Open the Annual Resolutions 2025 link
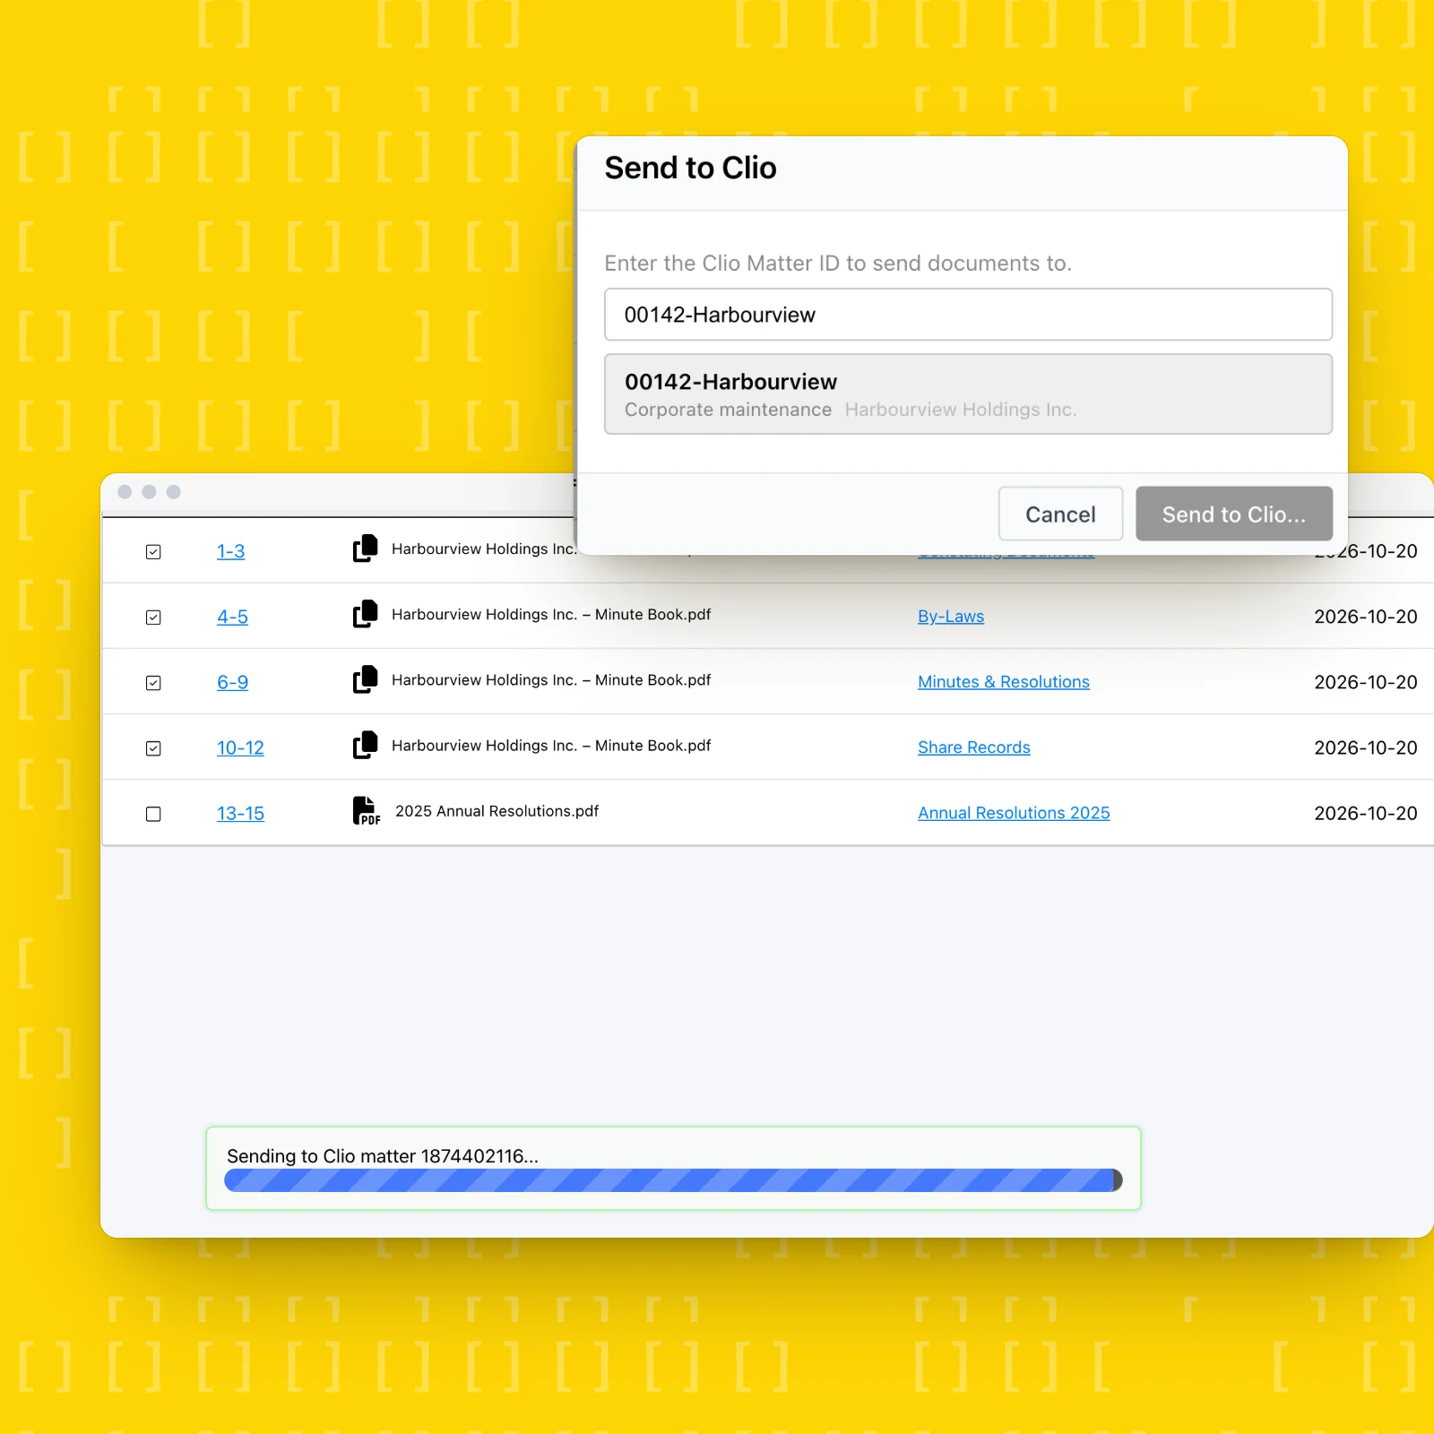The width and height of the screenshot is (1434, 1434). click(1014, 813)
